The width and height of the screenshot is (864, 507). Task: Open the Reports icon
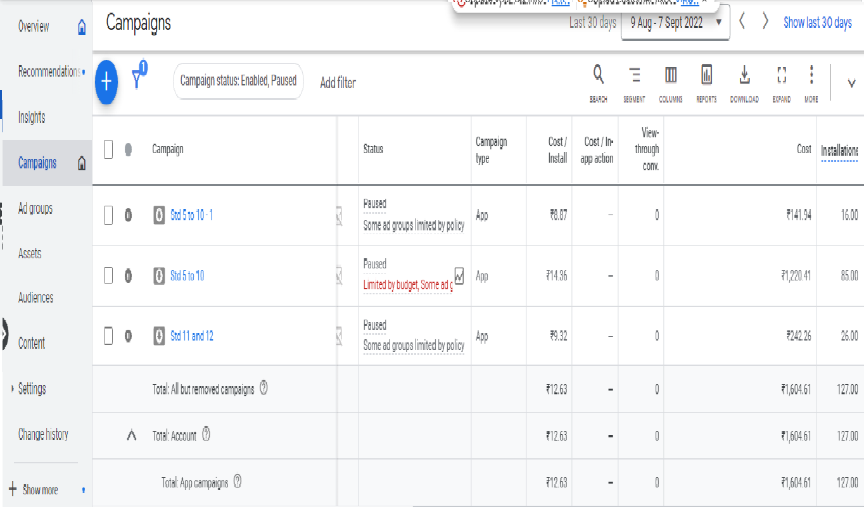click(x=706, y=76)
